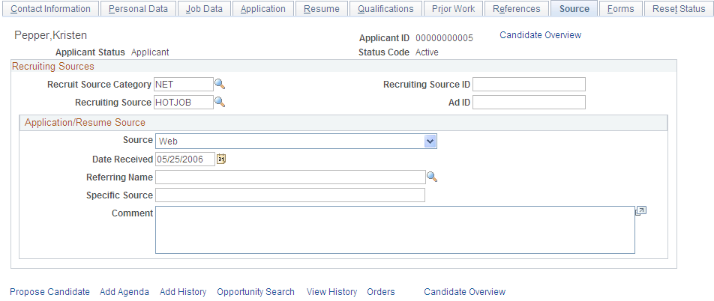Click into the Ad ID field
Viewport: 714px width, 301px height.
pos(529,103)
